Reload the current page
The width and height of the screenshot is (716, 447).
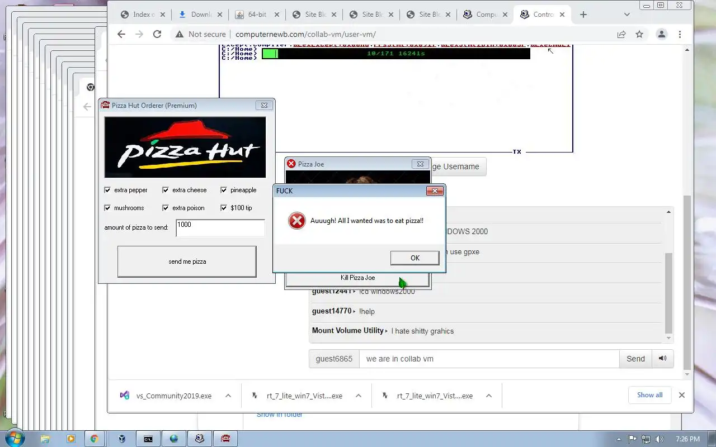click(x=157, y=34)
